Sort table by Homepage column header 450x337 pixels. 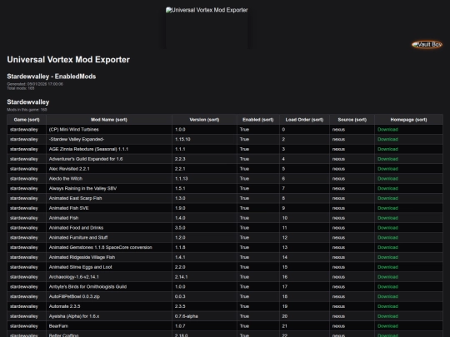point(408,120)
